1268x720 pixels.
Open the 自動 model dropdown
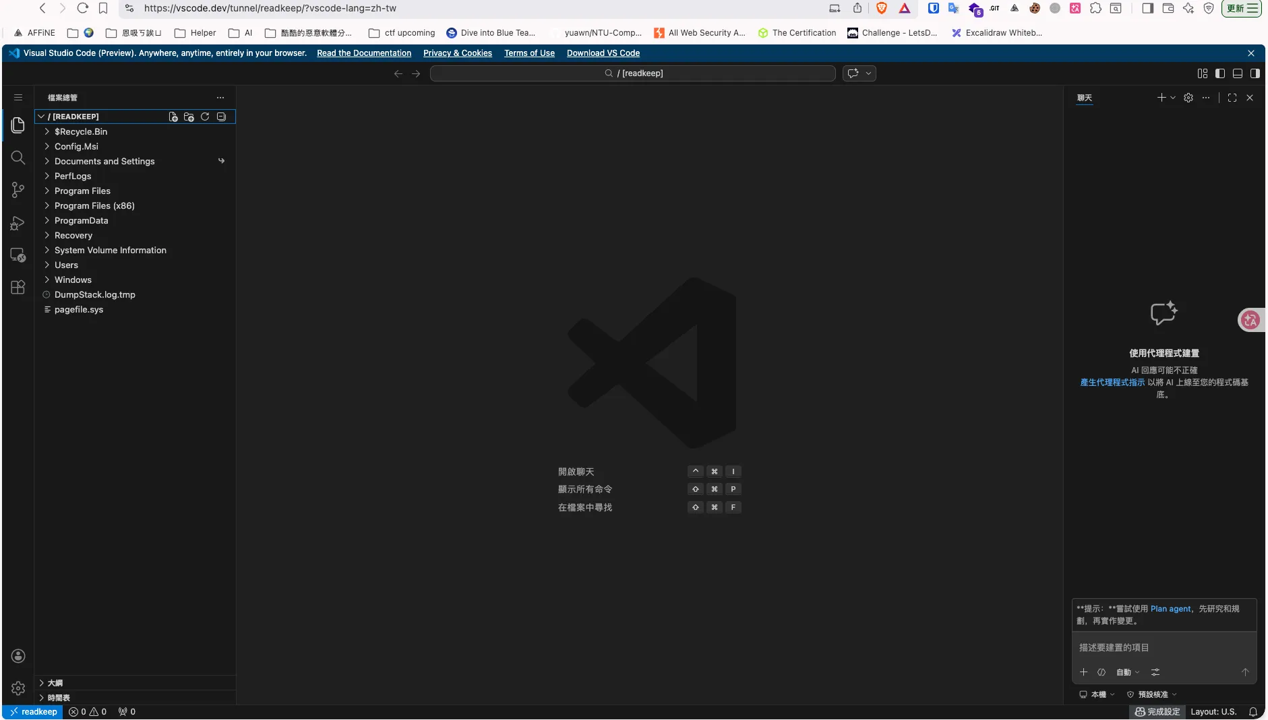(x=1128, y=672)
